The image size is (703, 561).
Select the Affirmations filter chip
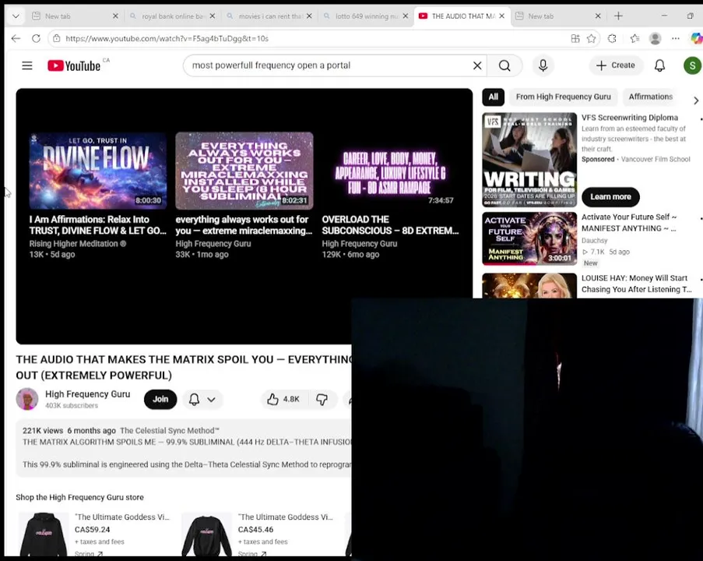(650, 97)
